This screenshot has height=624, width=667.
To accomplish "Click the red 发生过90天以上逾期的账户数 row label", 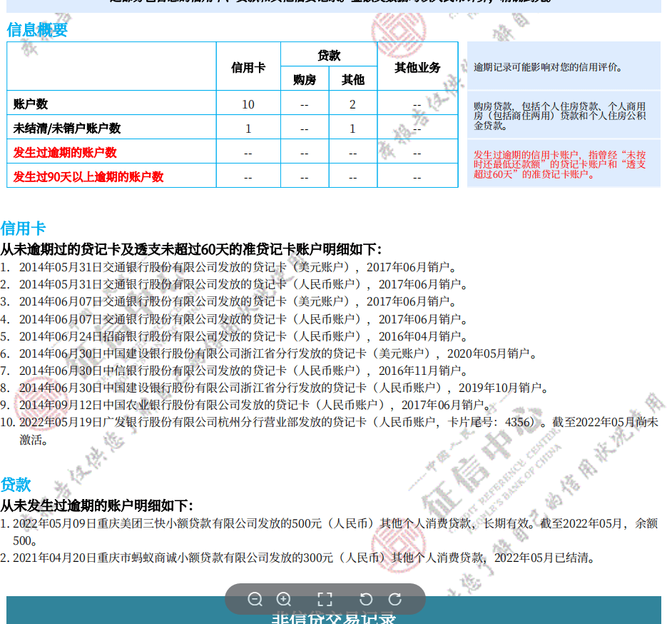I will [x=88, y=176].
